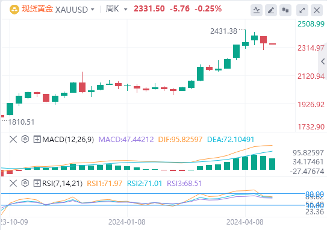Close the chart panel

coord(317,10)
